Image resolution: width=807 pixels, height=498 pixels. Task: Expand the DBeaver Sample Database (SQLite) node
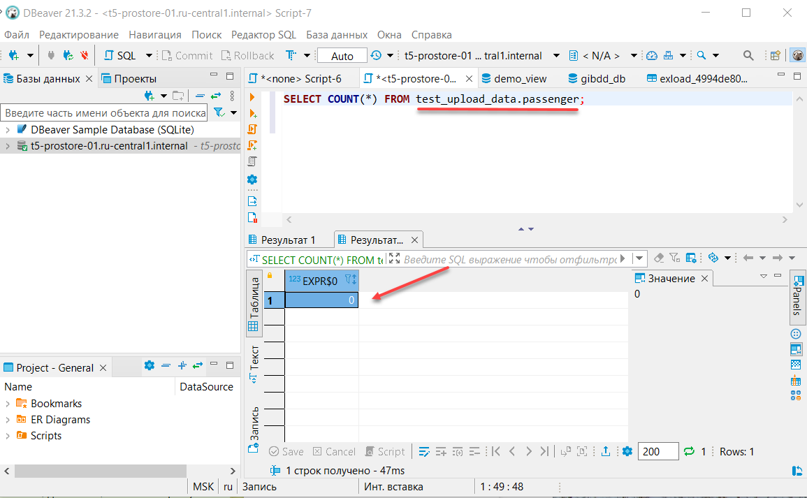click(x=8, y=130)
